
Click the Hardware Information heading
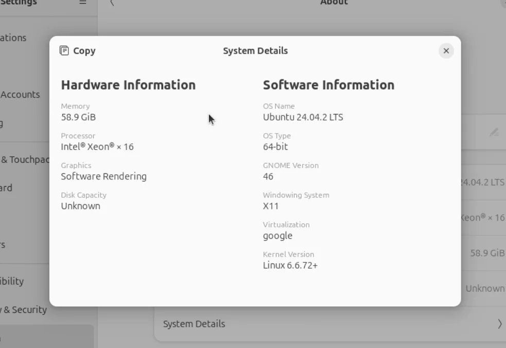point(128,85)
